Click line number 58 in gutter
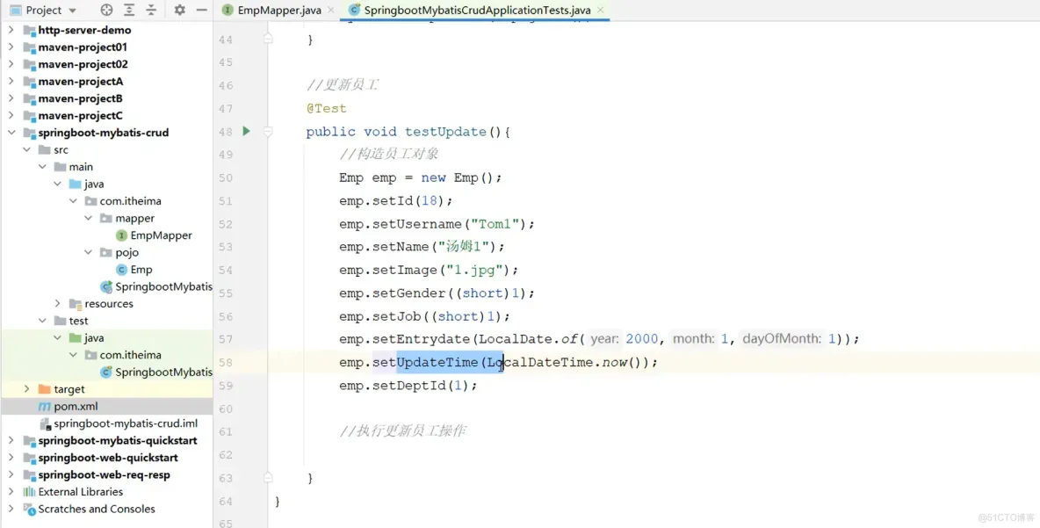Screen dimensions: 1040x528 pos(226,362)
